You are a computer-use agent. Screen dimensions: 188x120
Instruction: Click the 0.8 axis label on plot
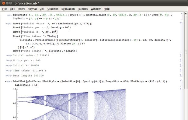point(15,103)
